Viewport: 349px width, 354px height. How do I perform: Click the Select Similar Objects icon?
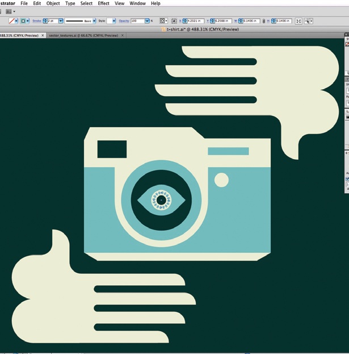[307, 21]
